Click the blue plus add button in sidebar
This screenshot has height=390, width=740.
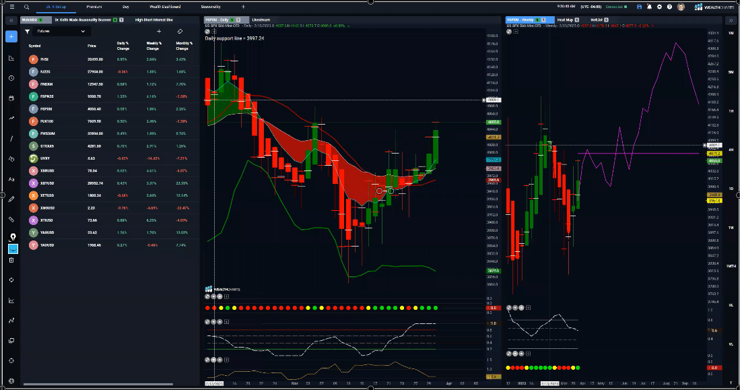pyautogui.click(x=11, y=36)
